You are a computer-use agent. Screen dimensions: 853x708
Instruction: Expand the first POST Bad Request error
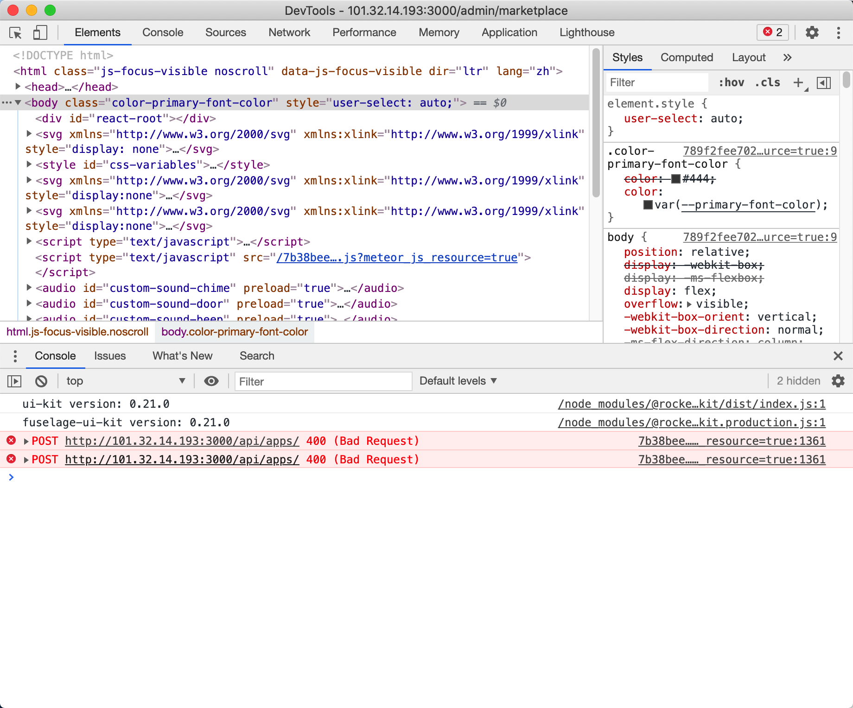coord(26,441)
